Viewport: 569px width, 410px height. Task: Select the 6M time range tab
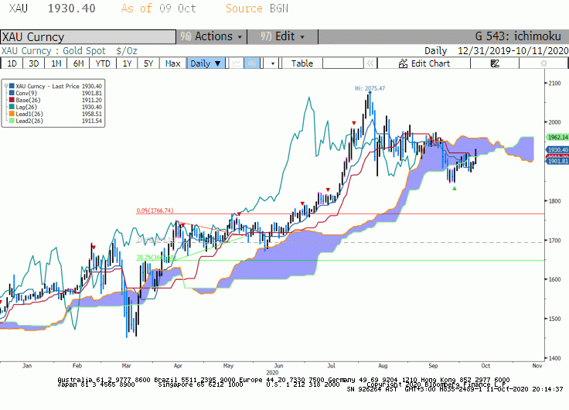click(78, 63)
